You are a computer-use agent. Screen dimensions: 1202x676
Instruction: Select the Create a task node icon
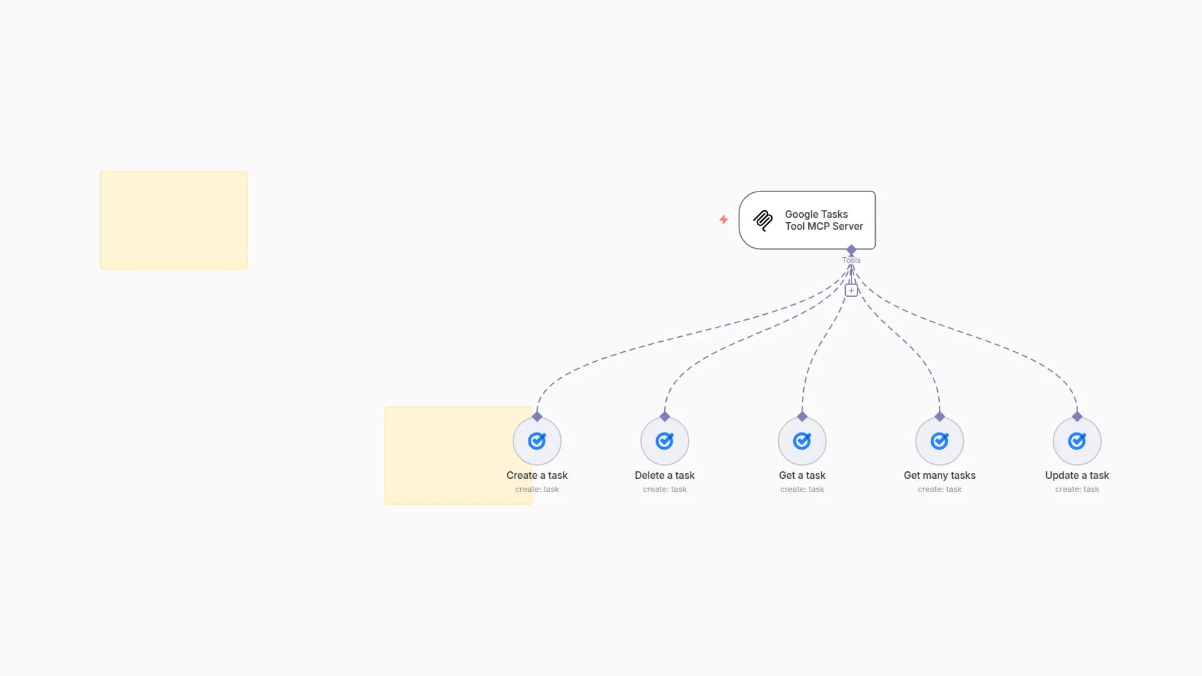(x=537, y=441)
